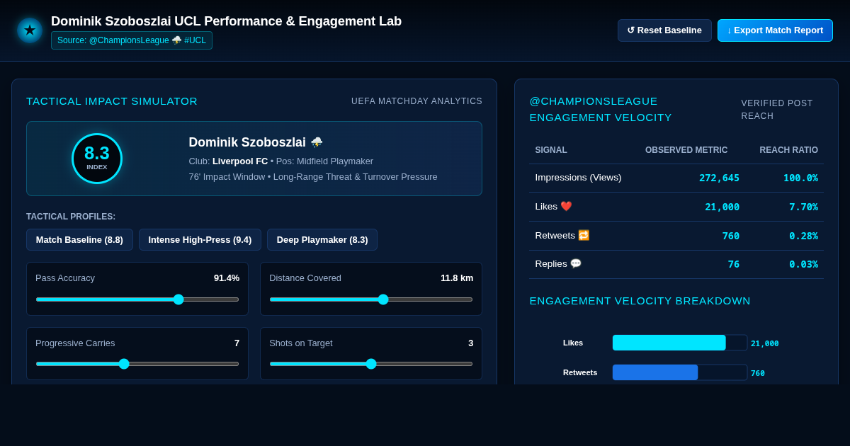Click the 0.28% reach ratio value
Viewport: 850px width, 446px height.
[803, 236]
